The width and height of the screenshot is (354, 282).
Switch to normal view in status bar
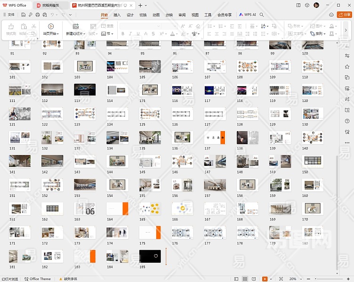(237, 279)
